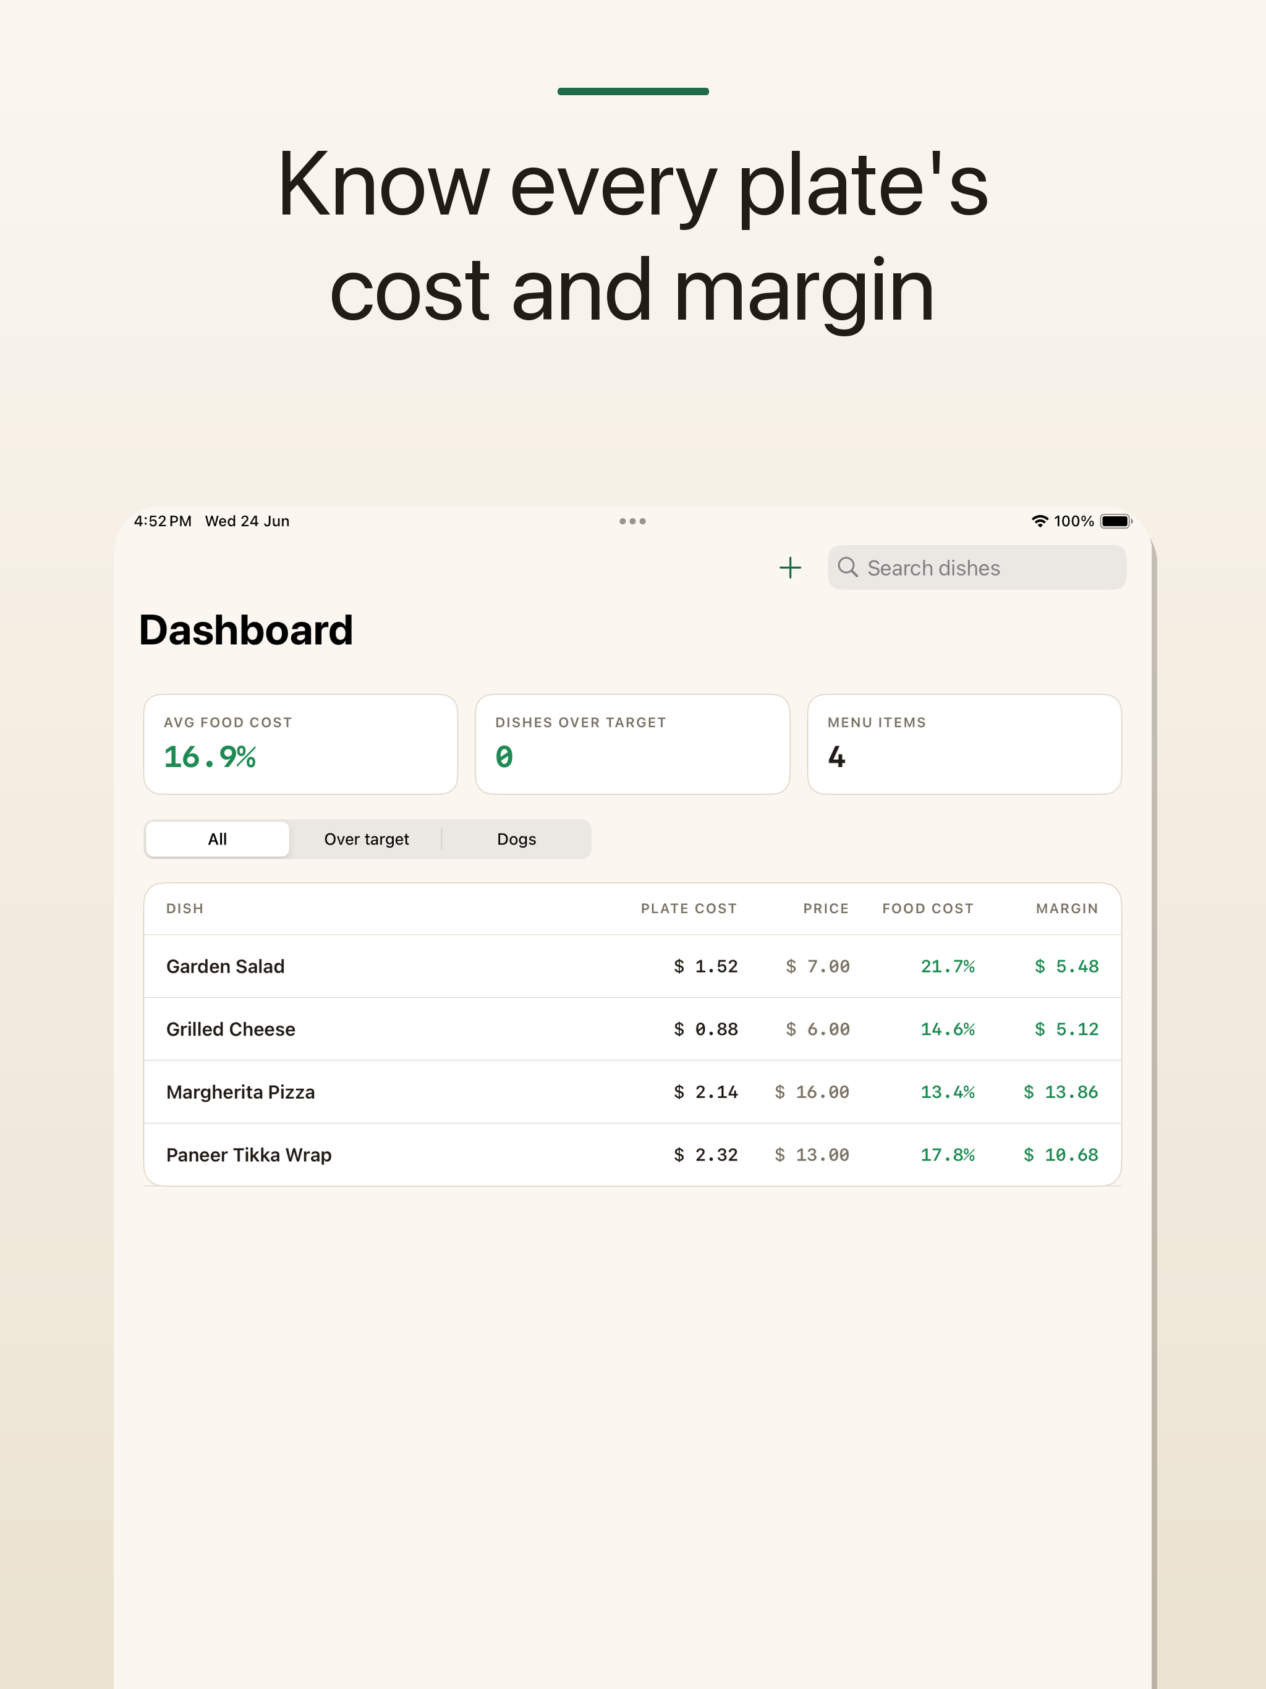Open the Avg Food Cost card
Image resolution: width=1266 pixels, height=1689 pixels.
pos(301,744)
